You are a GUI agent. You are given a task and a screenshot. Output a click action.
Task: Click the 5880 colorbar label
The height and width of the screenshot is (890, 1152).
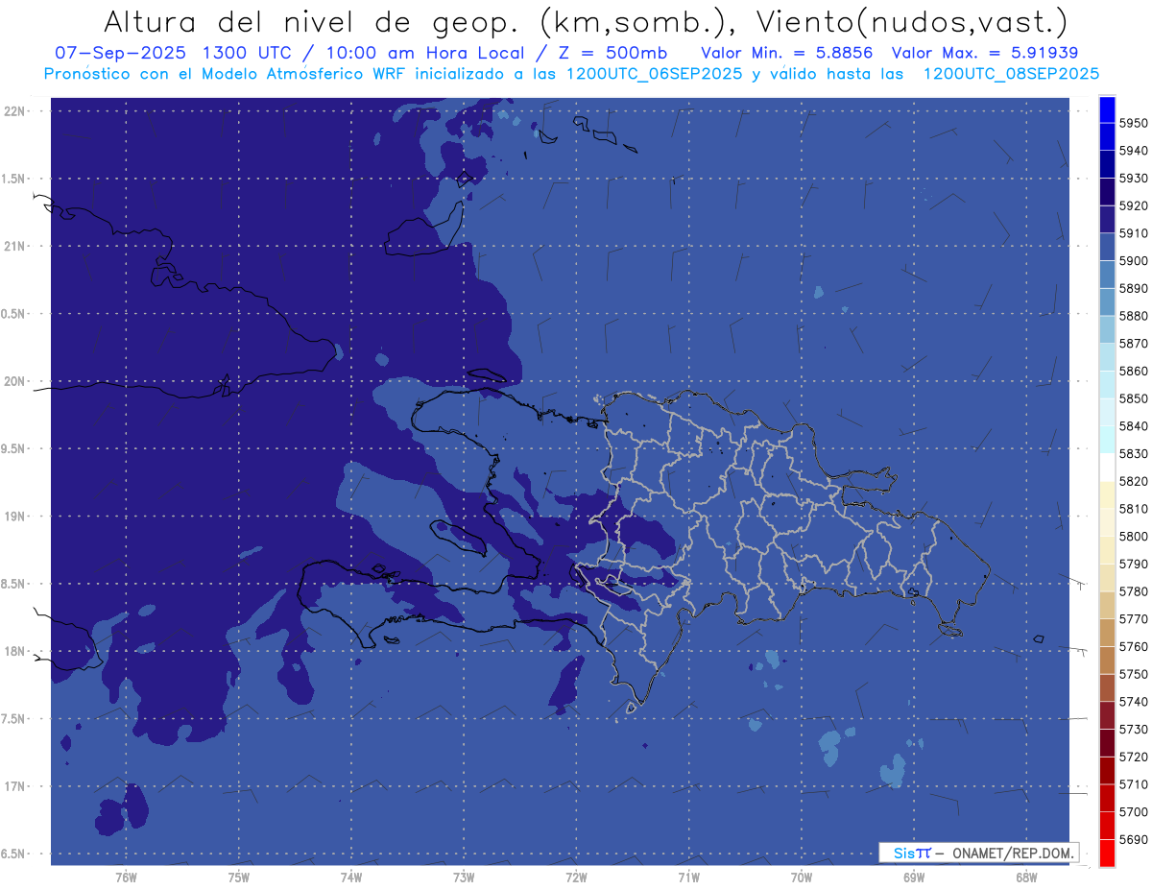pyautogui.click(x=1133, y=316)
